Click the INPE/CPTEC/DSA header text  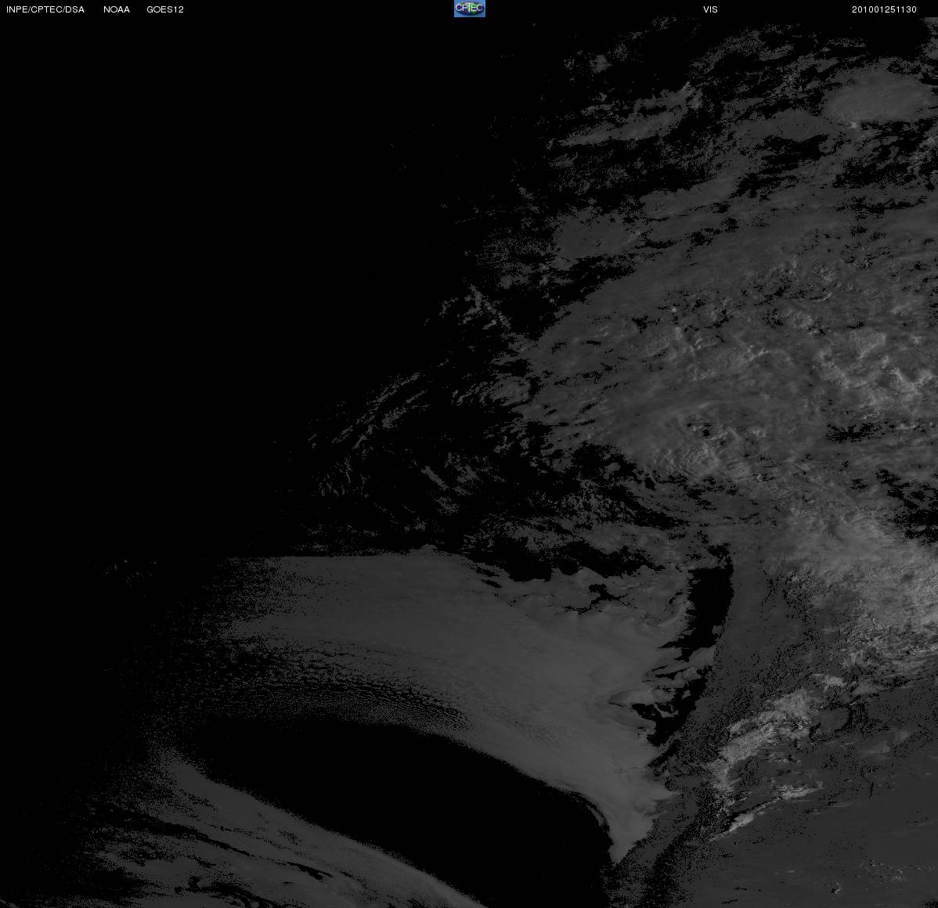pyautogui.click(x=45, y=9)
